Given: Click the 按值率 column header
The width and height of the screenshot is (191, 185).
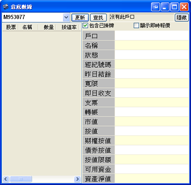Looking at the screenshot, I should [68, 27].
